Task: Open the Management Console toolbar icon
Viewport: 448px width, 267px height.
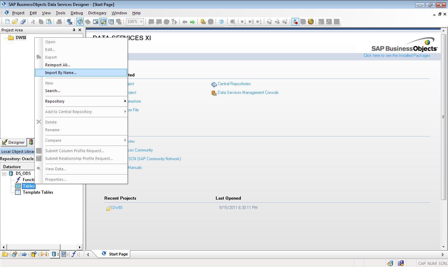Action: point(203,22)
